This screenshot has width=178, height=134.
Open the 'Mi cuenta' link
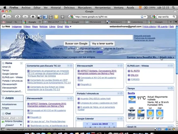click(x=162, y=26)
